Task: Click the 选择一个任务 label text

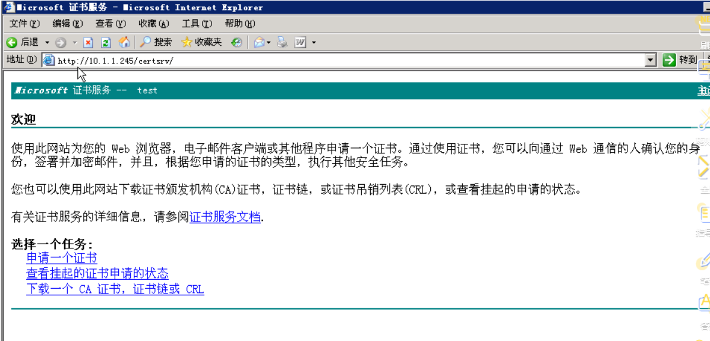Action: click(x=52, y=245)
